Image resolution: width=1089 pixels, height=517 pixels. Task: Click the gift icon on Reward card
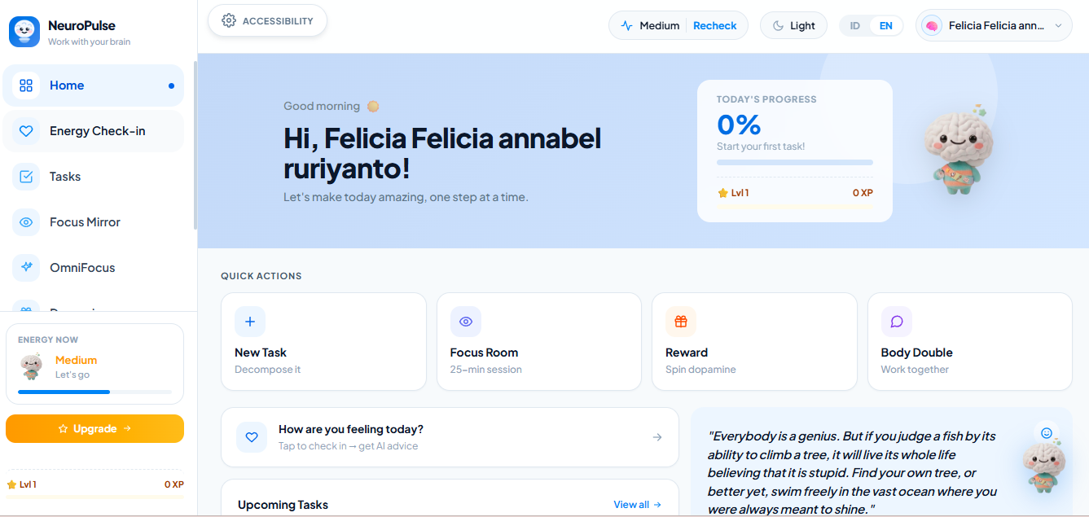pos(681,322)
